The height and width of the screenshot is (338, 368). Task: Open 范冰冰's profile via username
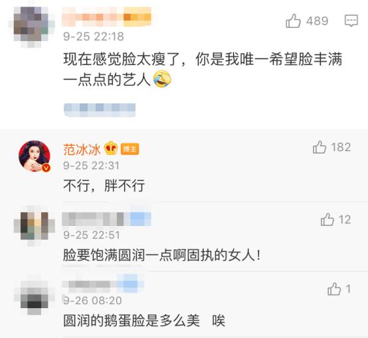click(x=82, y=149)
